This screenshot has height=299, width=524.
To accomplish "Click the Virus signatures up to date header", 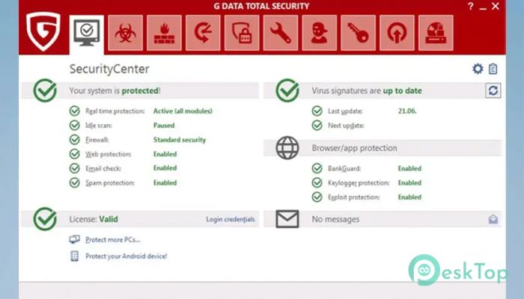I will click(367, 90).
